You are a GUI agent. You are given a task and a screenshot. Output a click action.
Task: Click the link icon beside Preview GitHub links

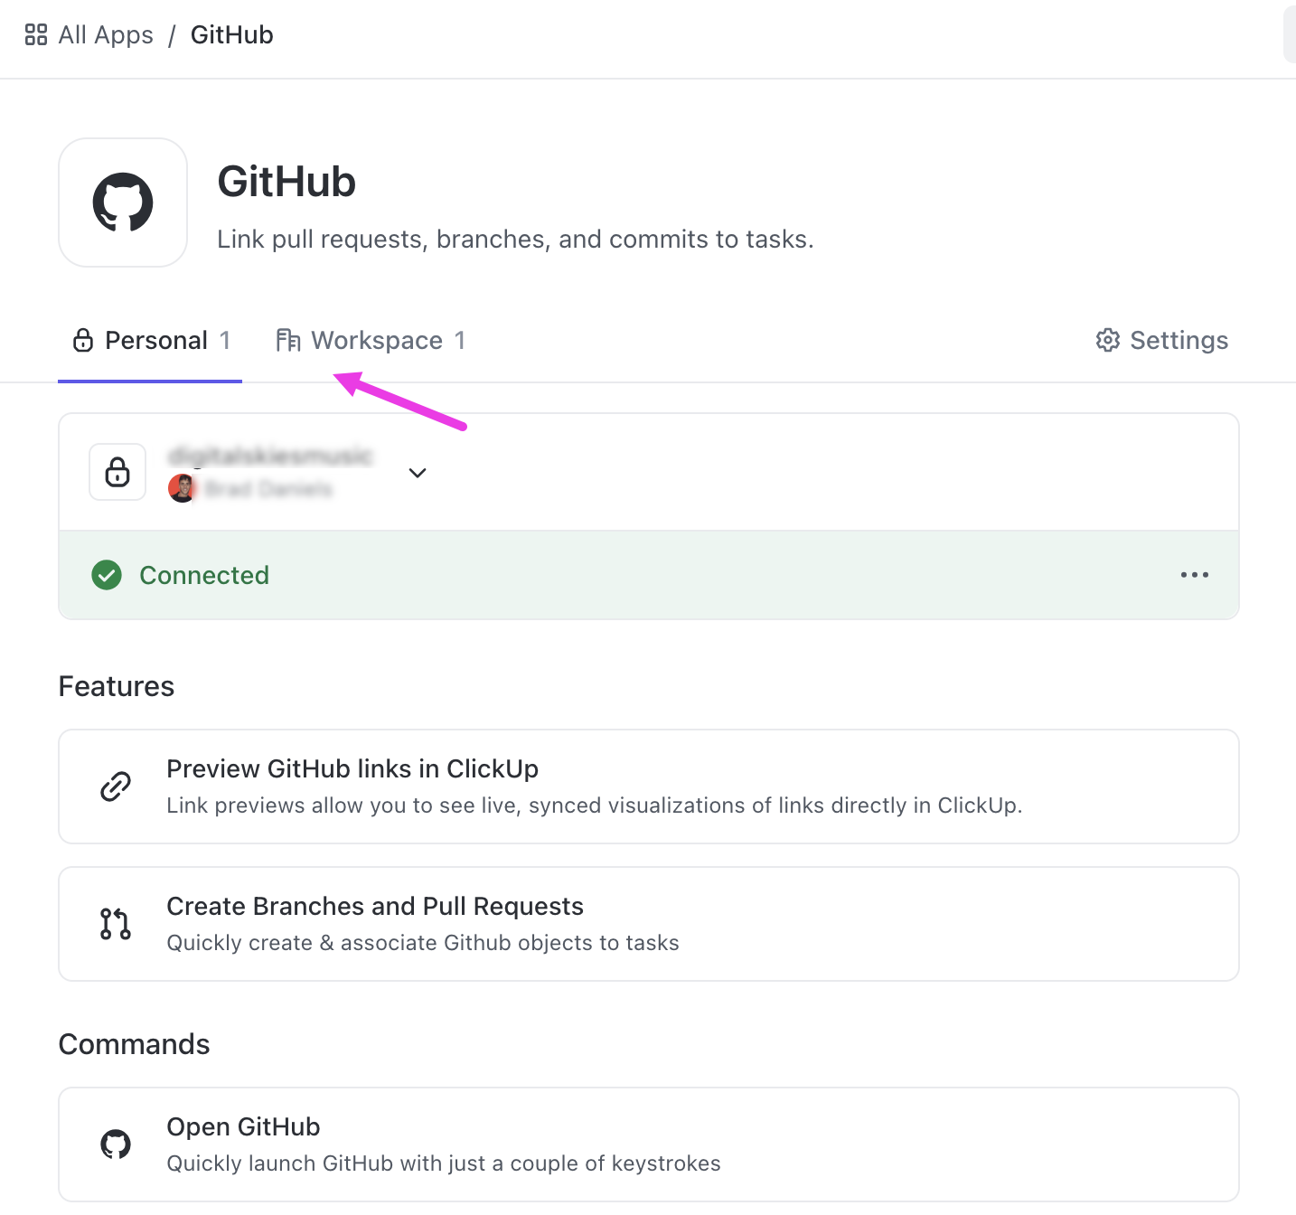pyautogui.click(x=114, y=786)
